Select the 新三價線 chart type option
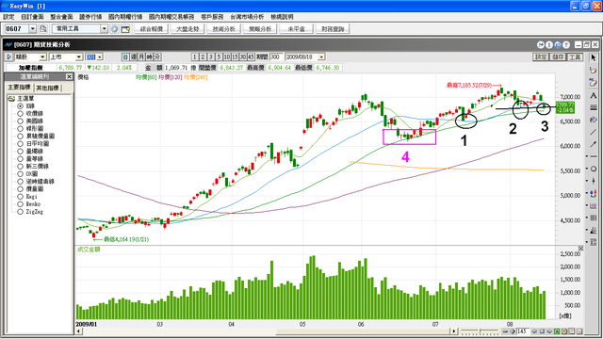 coord(20,167)
